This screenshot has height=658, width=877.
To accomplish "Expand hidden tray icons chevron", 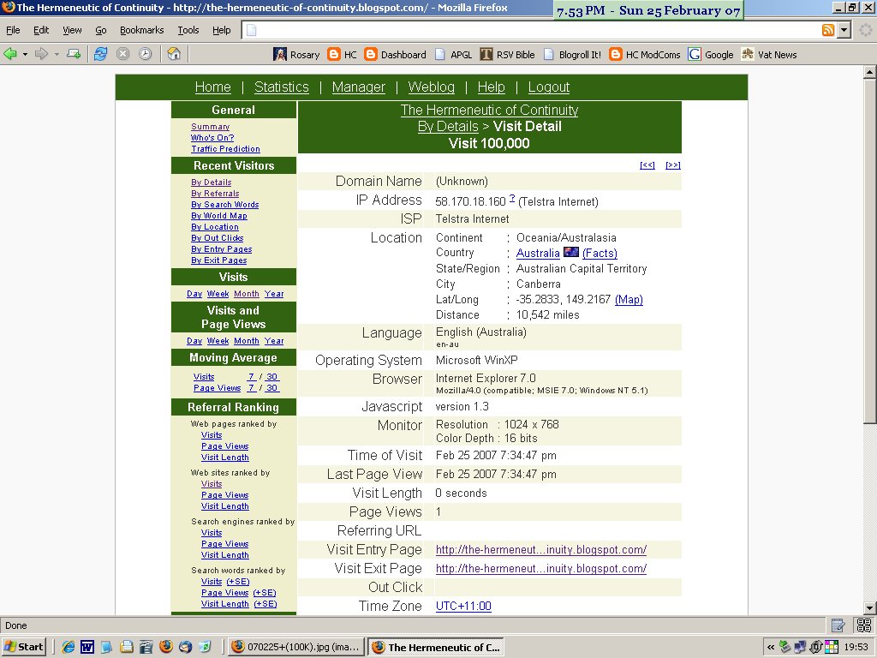I will [771, 648].
